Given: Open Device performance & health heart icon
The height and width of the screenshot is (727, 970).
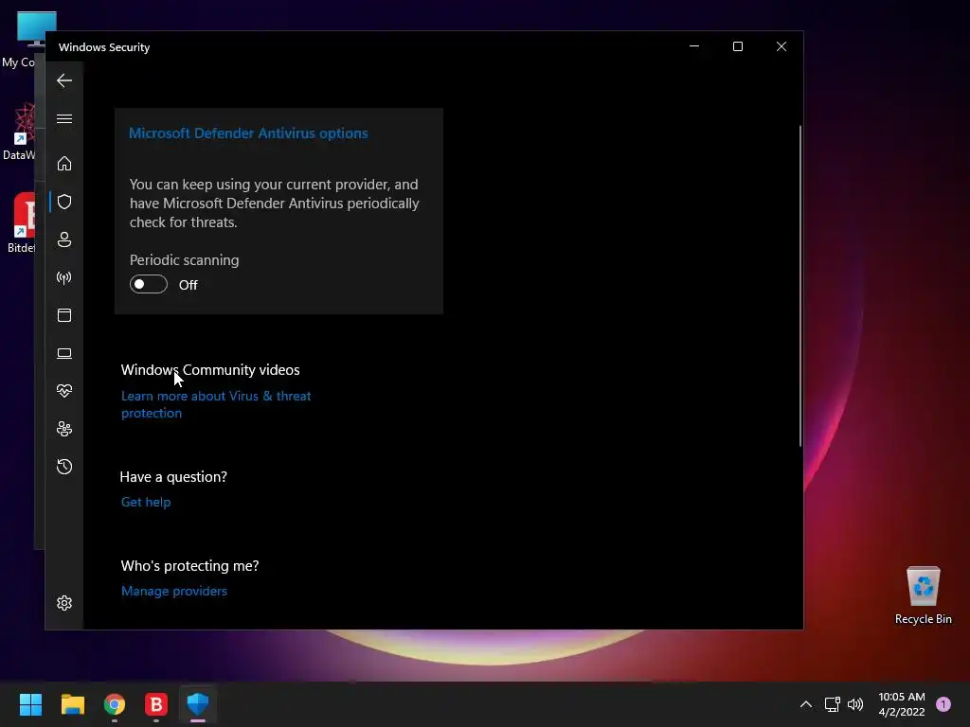Looking at the screenshot, I should [x=64, y=391].
